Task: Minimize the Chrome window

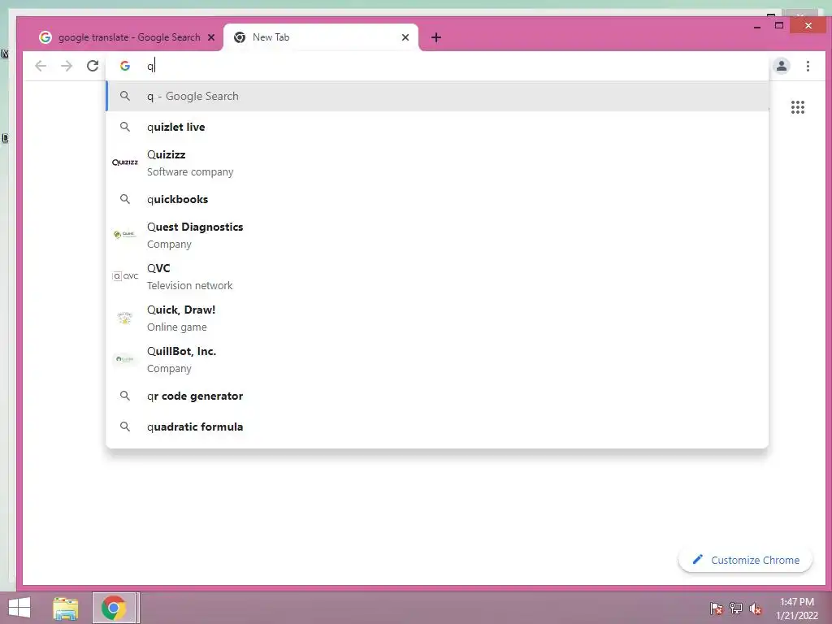Action: (757, 25)
